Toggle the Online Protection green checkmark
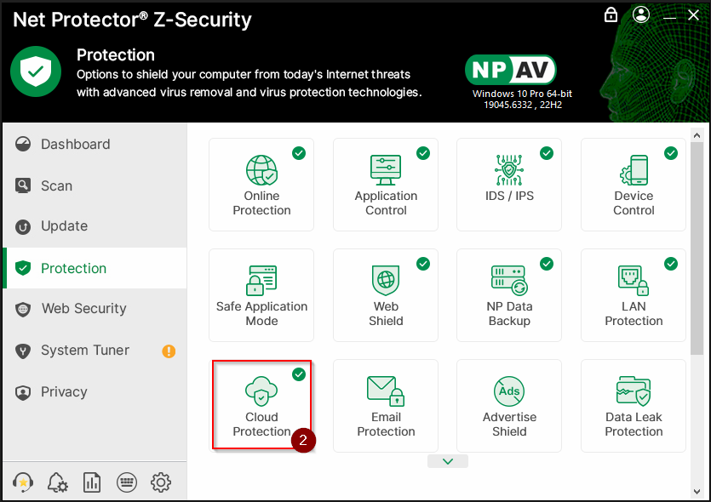The height and width of the screenshot is (502, 711). (299, 153)
